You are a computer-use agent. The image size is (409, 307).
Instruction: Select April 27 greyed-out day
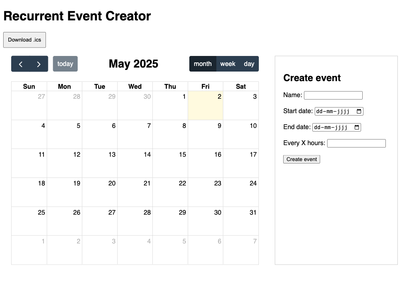29,106
